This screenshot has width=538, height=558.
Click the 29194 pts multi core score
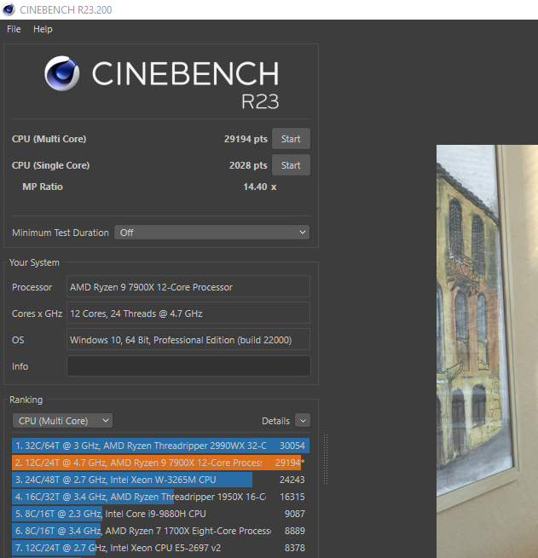click(x=246, y=139)
